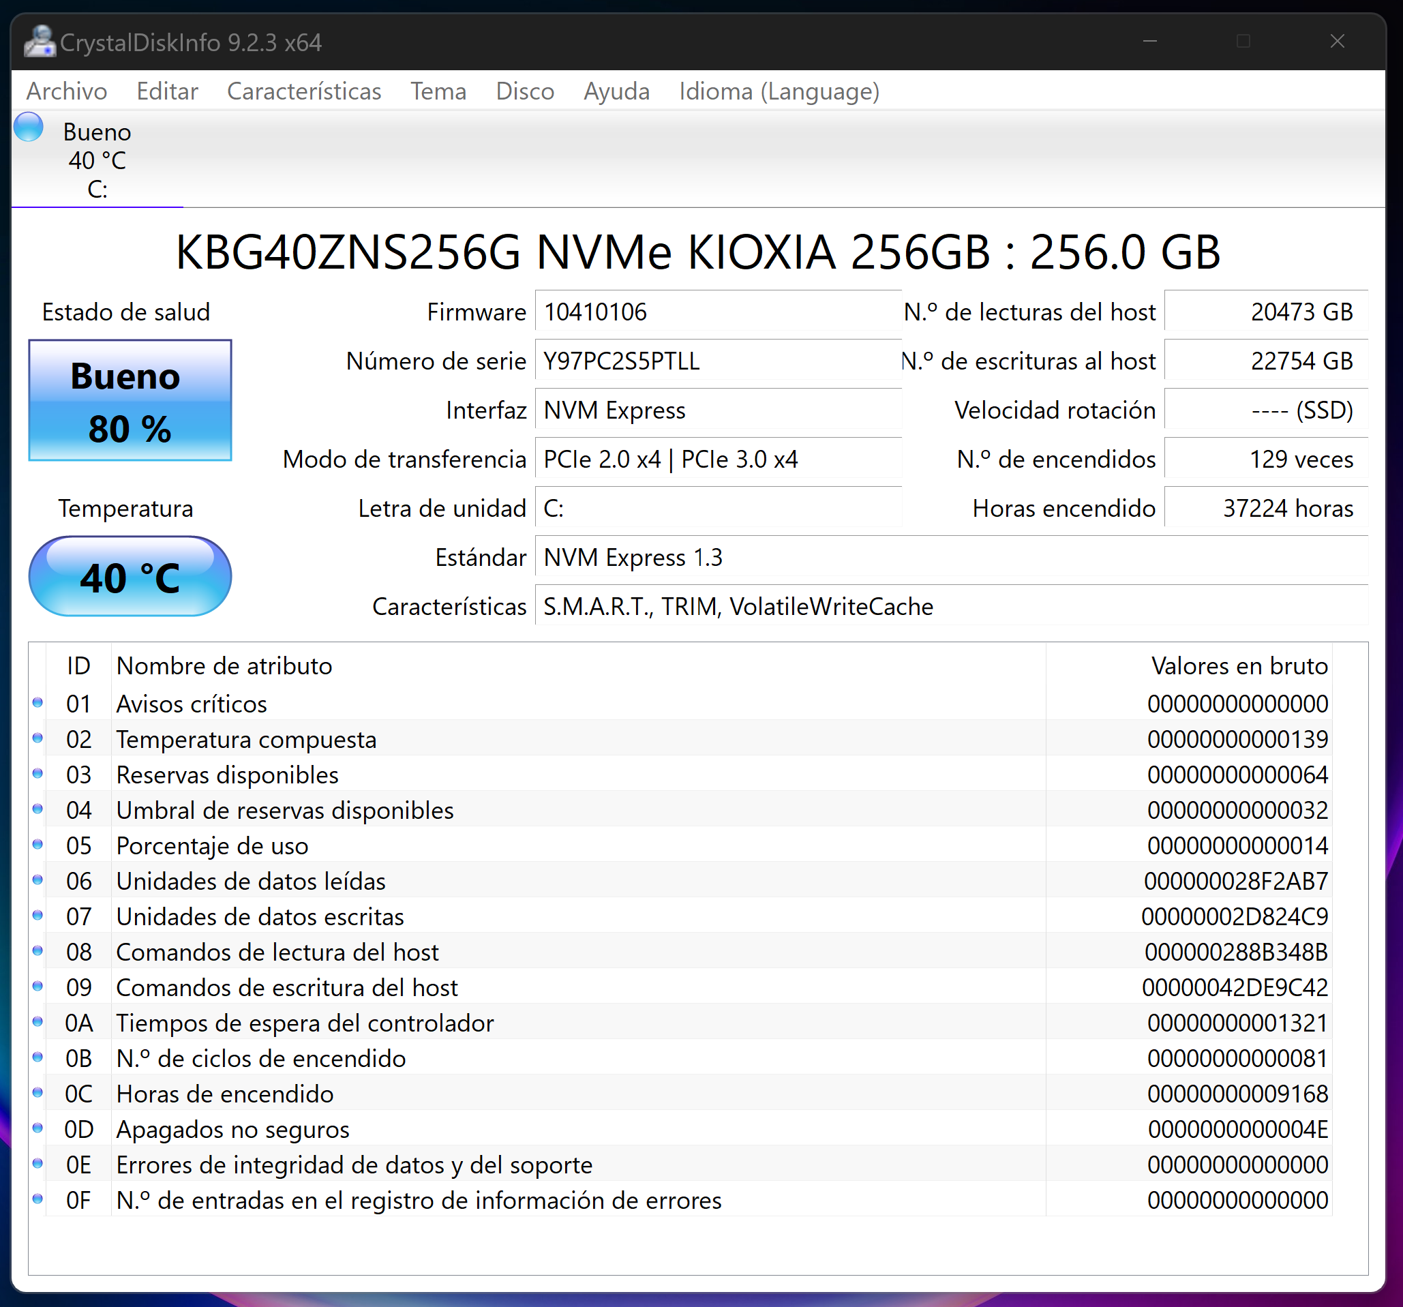
Task: Select the Tiempos de espera del controlador row
Action: 681,1023
